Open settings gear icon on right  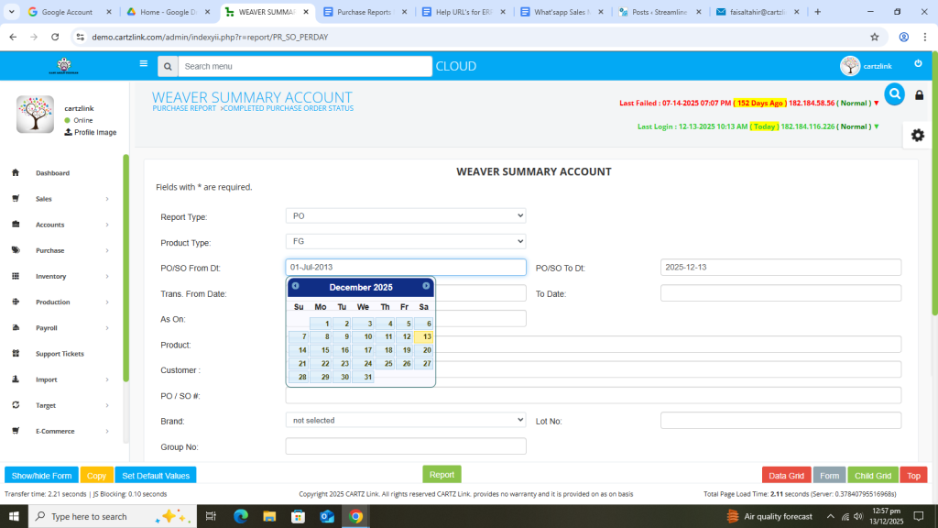(x=917, y=135)
